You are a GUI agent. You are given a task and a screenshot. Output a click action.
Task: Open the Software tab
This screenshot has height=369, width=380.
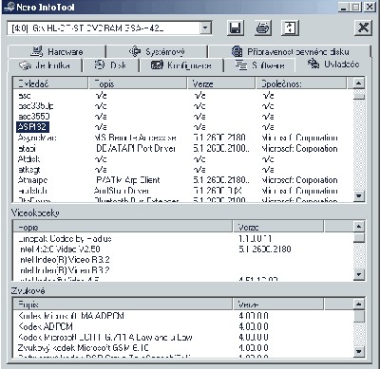(x=259, y=65)
